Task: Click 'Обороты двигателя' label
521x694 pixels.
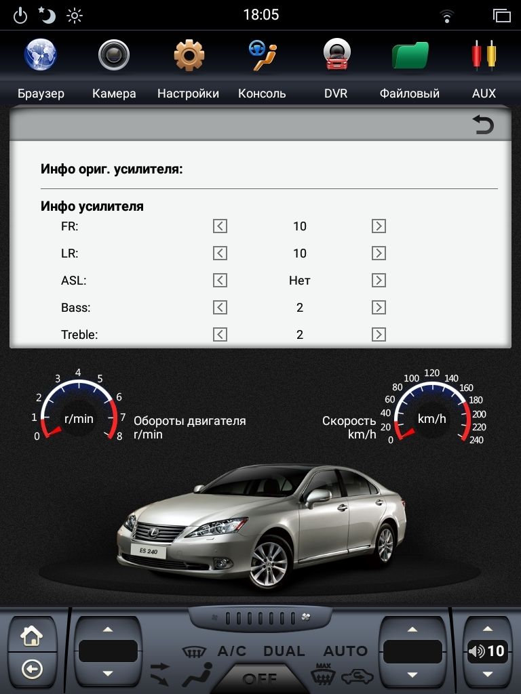Action: (190, 420)
